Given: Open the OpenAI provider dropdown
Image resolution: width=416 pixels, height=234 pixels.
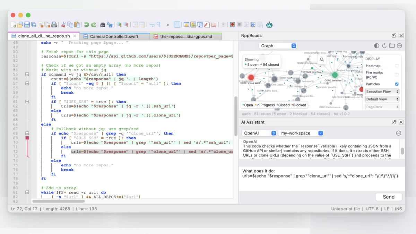Looking at the screenshot, I should (x=259, y=133).
